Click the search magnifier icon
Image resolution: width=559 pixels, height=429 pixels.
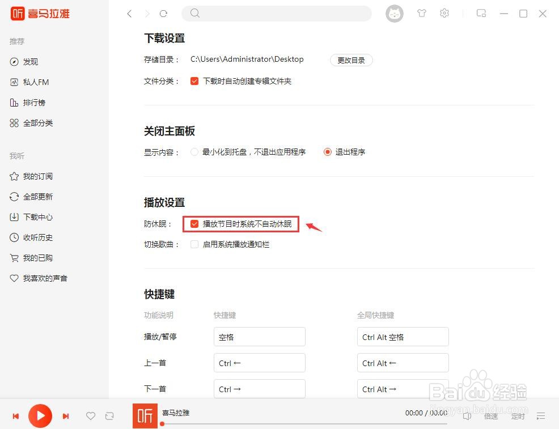(194, 13)
